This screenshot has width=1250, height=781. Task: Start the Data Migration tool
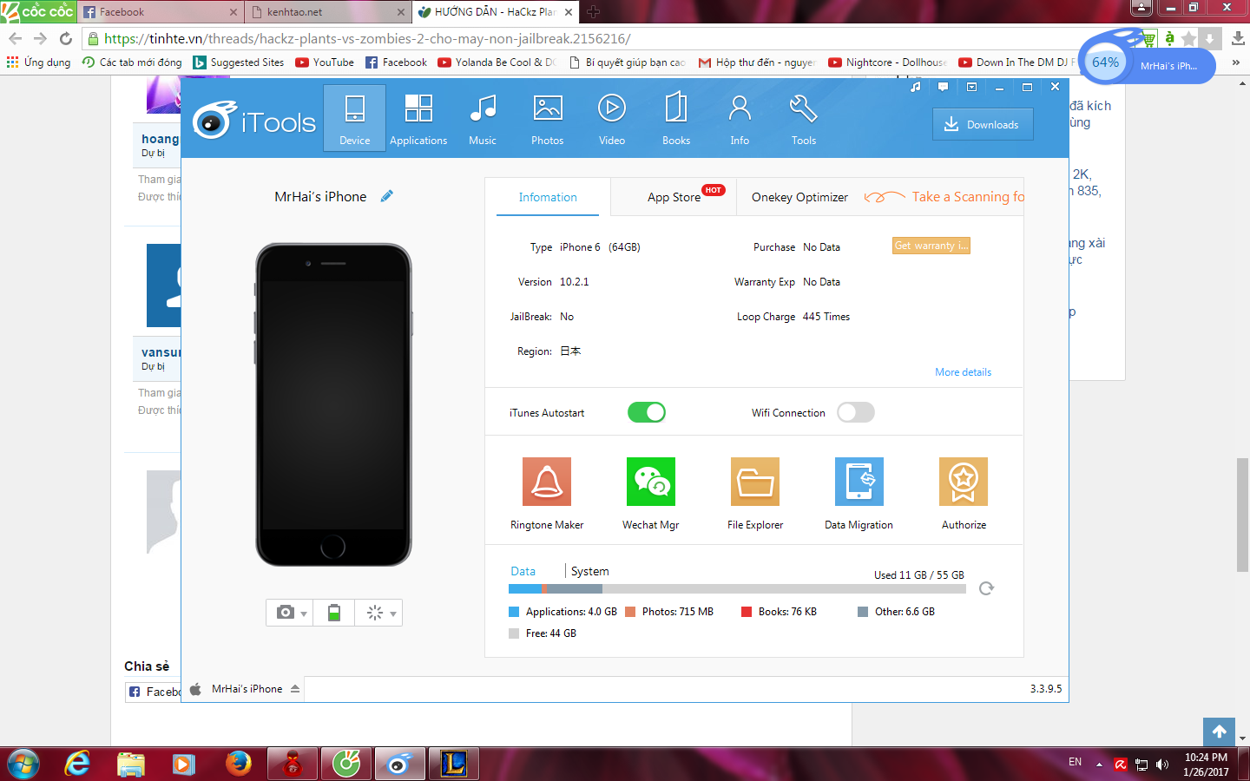859,482
